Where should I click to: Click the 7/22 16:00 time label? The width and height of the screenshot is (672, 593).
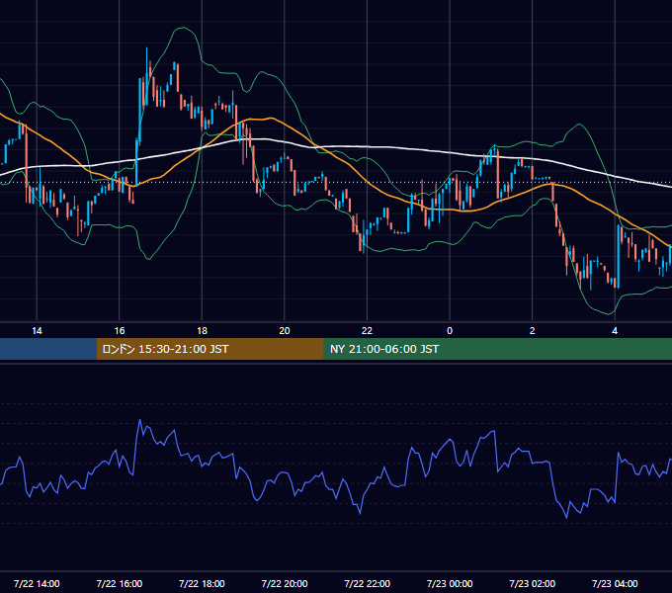coord(120,583)
